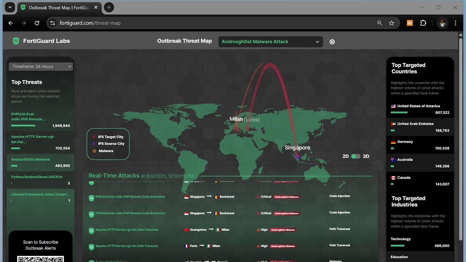The height and width of the screenshot is (262, 466).
Task: Open the Chrome three-dot menu
Action: 455,23
